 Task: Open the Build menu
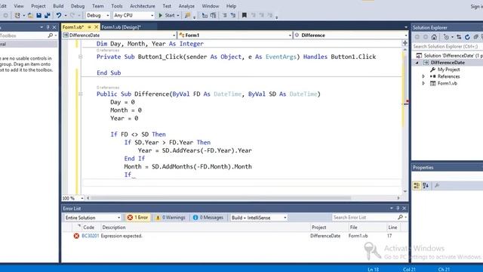pos(58,6)
